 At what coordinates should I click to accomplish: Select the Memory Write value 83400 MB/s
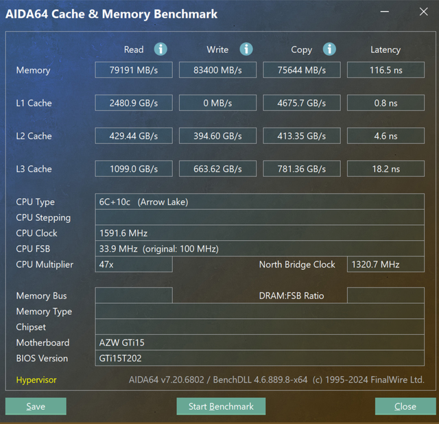(x=217, y=70)
